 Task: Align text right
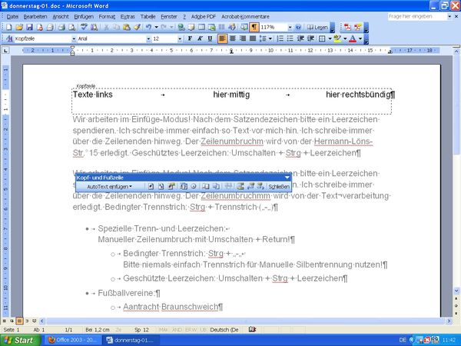(x=243, y=38)
